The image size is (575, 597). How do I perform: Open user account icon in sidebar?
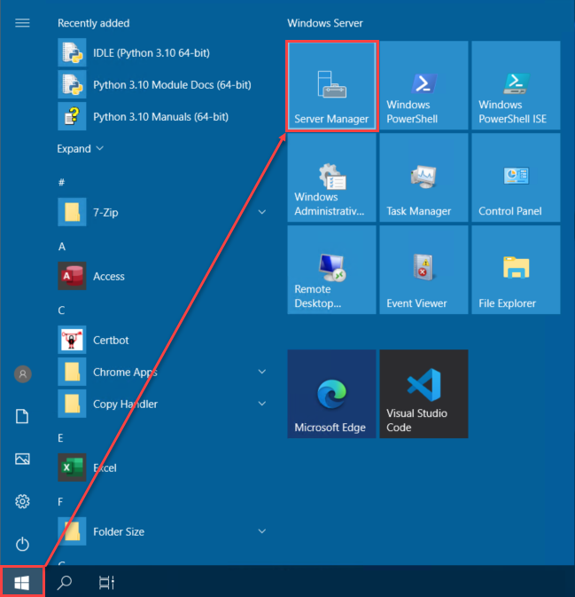(x=23, y=373)
